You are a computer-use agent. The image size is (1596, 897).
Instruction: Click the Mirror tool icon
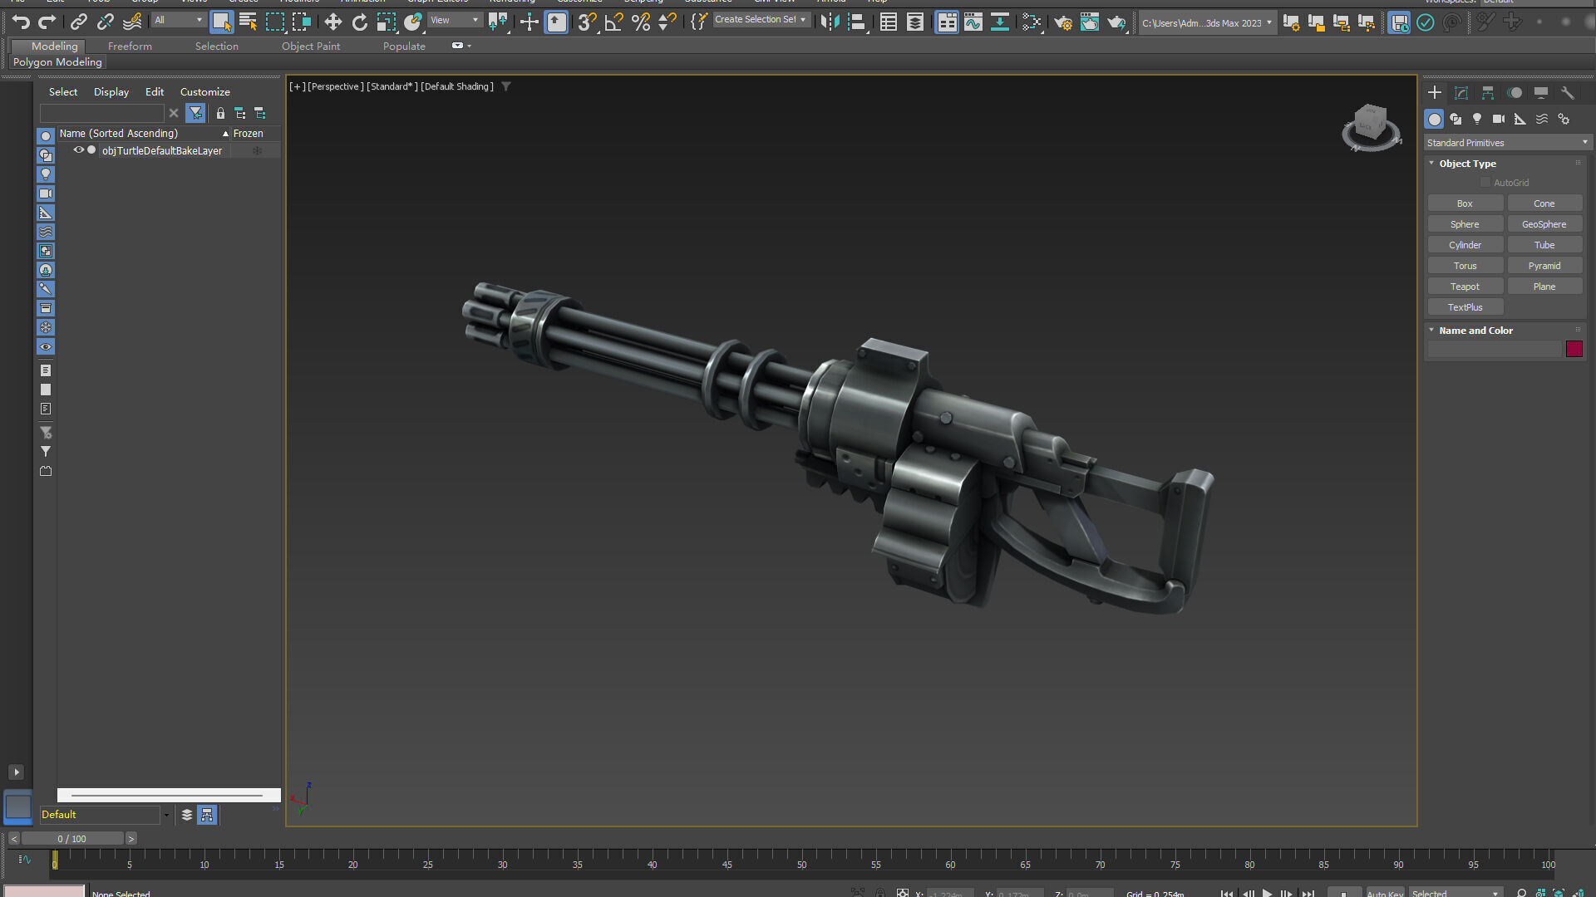click(829, 22)
